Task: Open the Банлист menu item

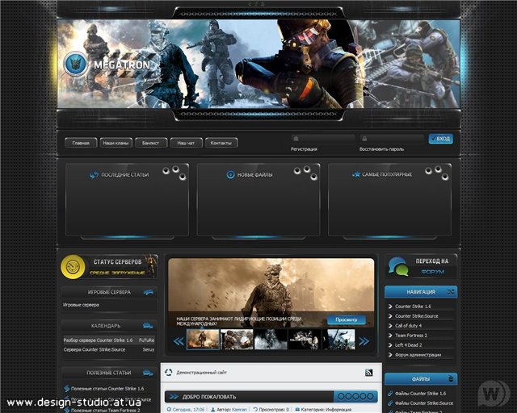Action: click(x=151, y=143)
